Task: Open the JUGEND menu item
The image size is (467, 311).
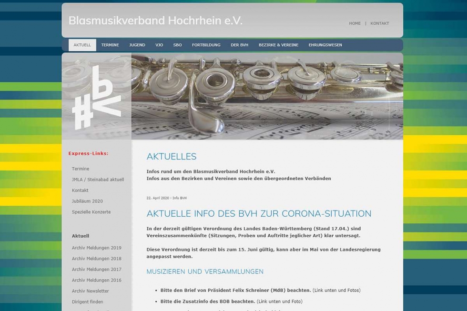Action: tap(137, 45)
